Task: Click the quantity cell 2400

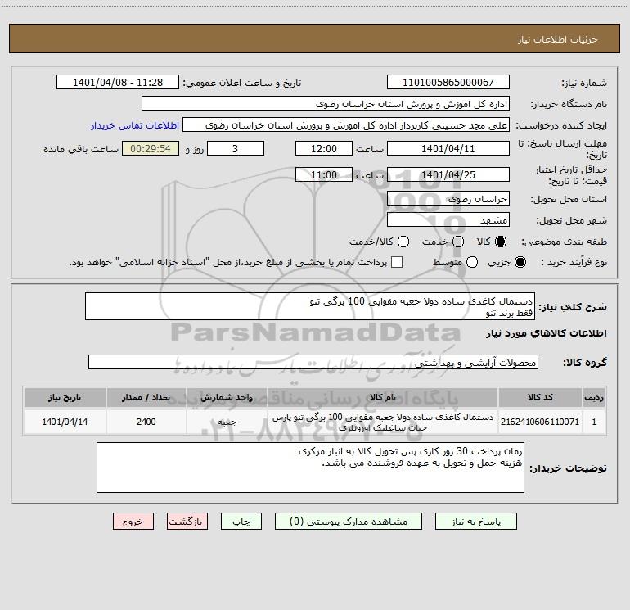Action: click(146, 422)
